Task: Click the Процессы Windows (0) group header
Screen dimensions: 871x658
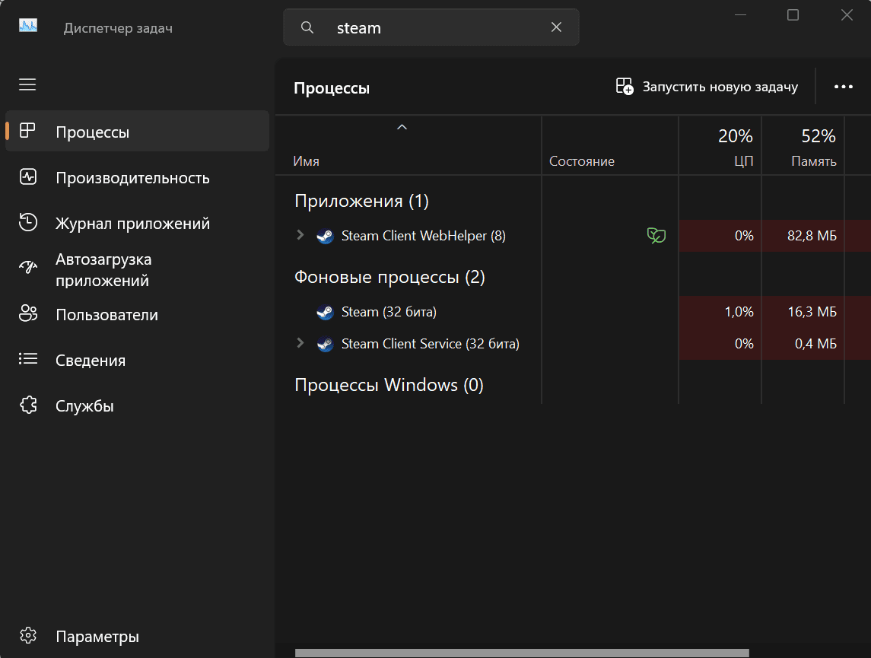Action: click(389, 385)
